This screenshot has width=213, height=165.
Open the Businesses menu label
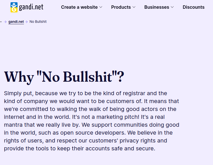tap(157, 7)
